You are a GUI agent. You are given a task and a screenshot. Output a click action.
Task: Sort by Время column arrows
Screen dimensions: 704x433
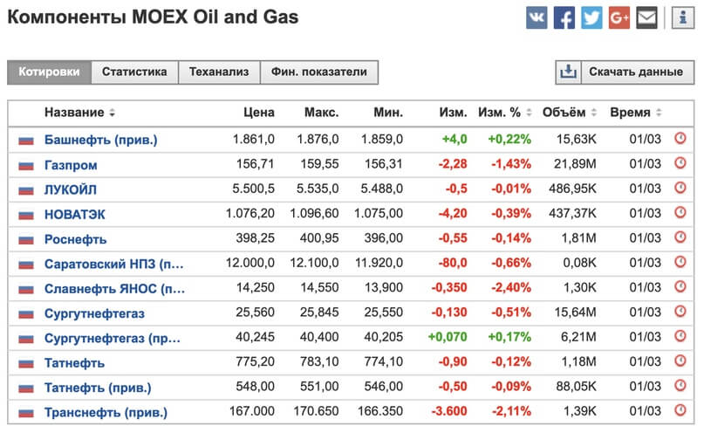pos(659,113)
